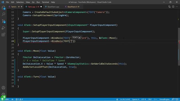Open the File menu

pyautogui.click(x=7, y=2)
